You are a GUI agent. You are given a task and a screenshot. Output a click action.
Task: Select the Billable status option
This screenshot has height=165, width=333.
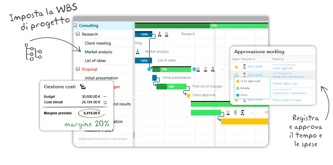click(245, 88)
